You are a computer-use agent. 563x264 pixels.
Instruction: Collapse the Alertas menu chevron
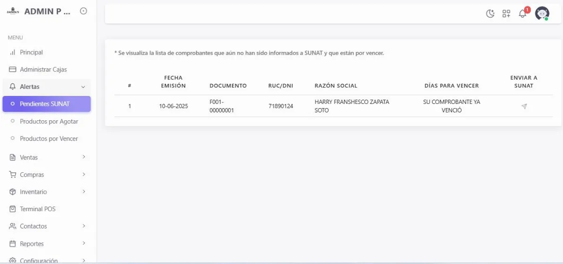tap(83, 87)
